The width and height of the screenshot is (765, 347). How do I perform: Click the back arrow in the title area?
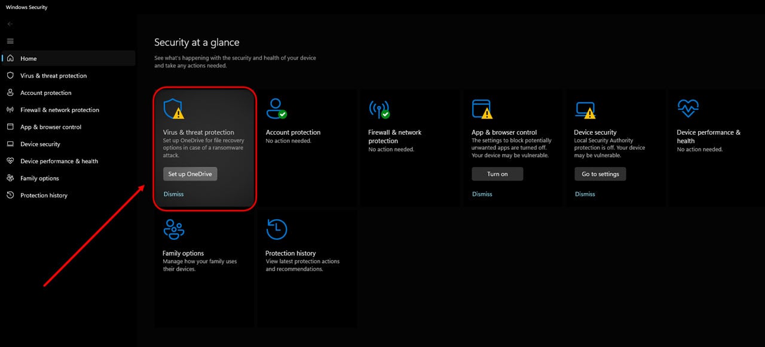click(x=10, y=24)
